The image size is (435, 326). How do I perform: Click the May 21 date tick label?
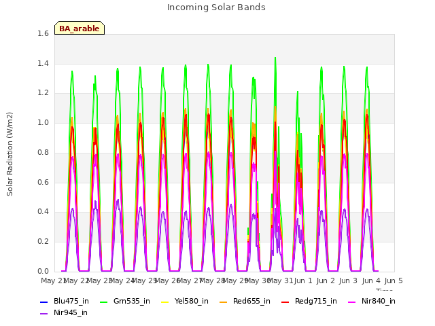click(x=53, y=280)
